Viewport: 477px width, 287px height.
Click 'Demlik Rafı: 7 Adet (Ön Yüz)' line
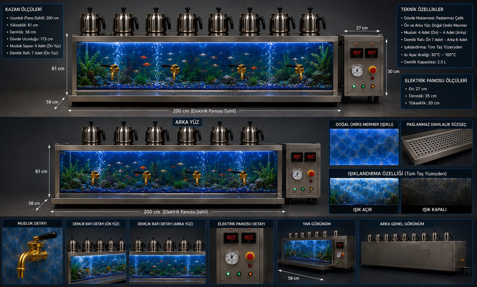(34, 53)
